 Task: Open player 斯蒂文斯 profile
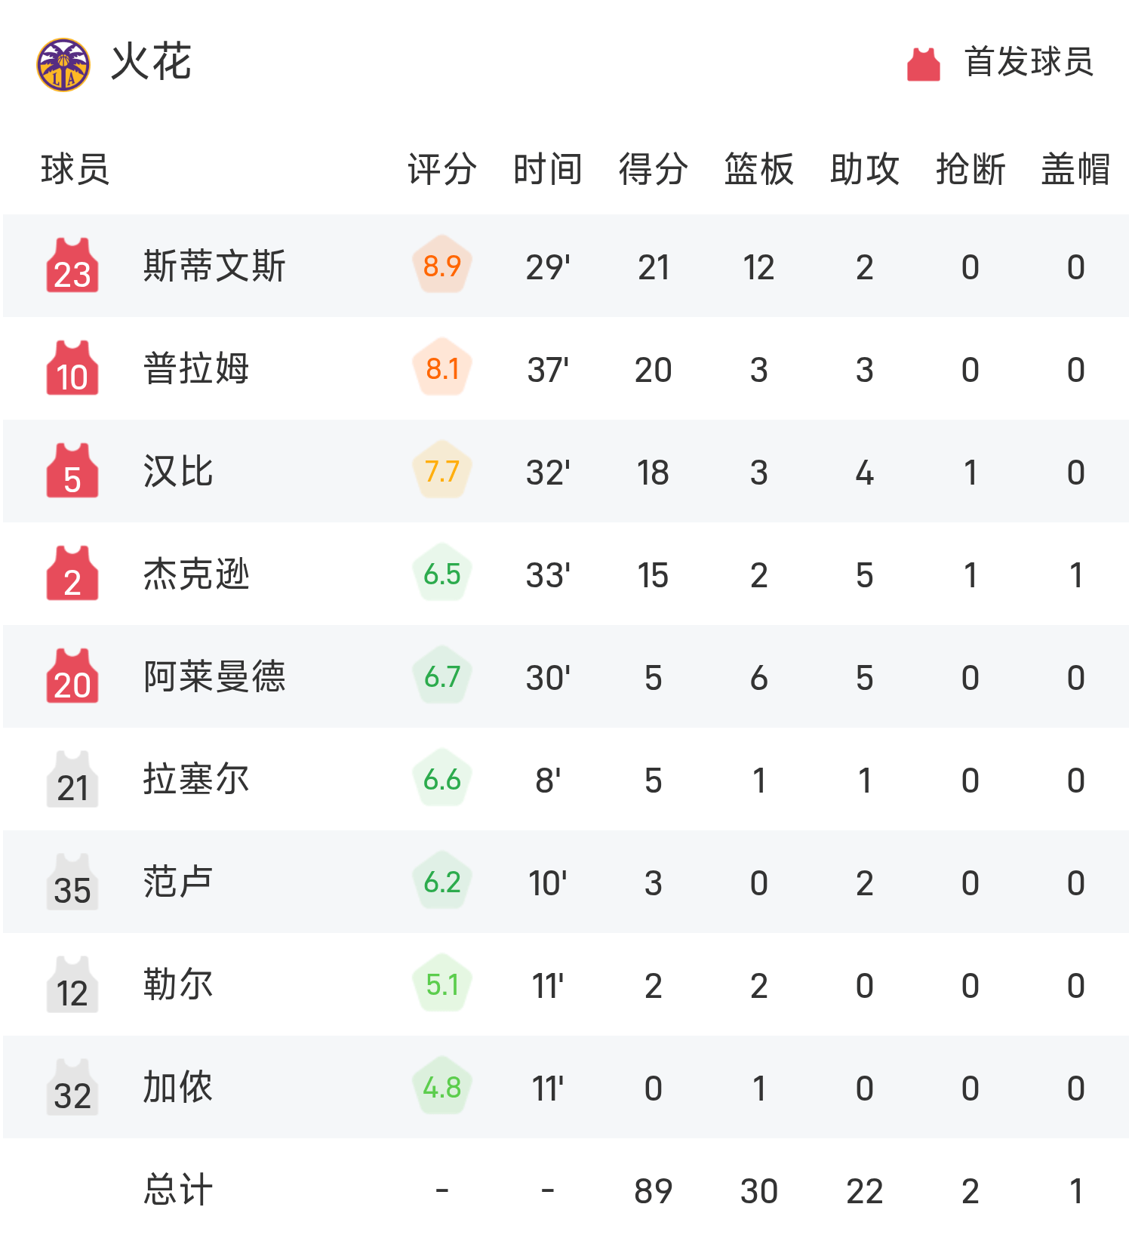coord(214,266)
